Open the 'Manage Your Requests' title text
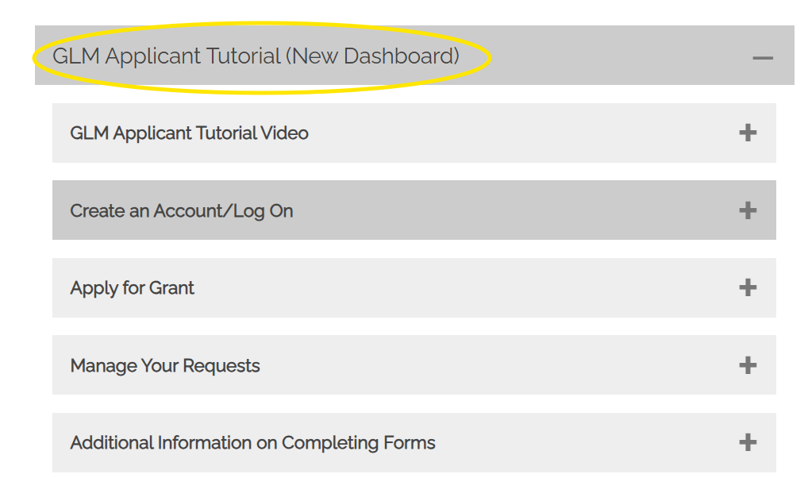The height and width of the screenshot is (478, 808). click(x=165, y=366)
